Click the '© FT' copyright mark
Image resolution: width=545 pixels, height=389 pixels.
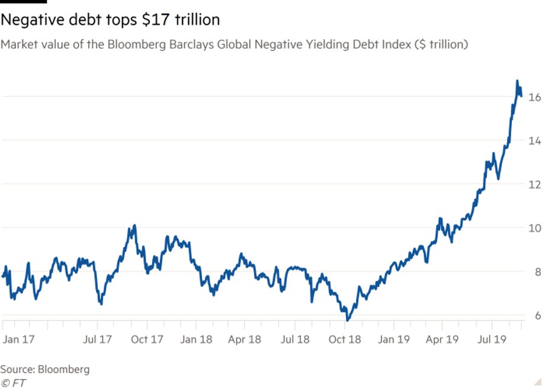13,382
